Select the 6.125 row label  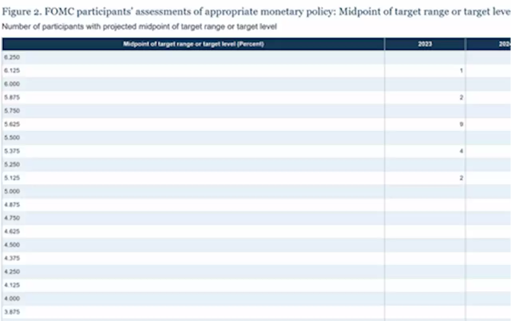pyautogui.click(x=12, y=71)
